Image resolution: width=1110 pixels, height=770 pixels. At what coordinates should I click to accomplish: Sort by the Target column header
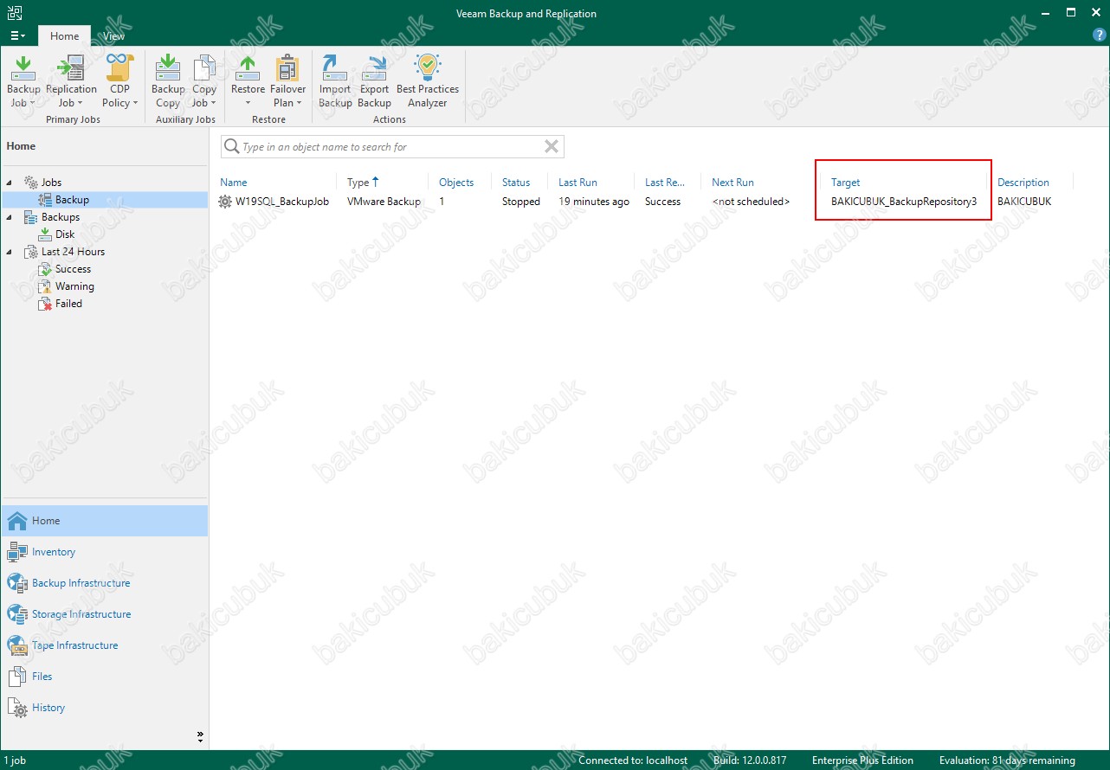[846, 183]
